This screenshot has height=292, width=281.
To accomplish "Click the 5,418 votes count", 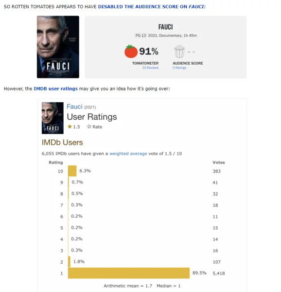I will (x=219, y=273).
